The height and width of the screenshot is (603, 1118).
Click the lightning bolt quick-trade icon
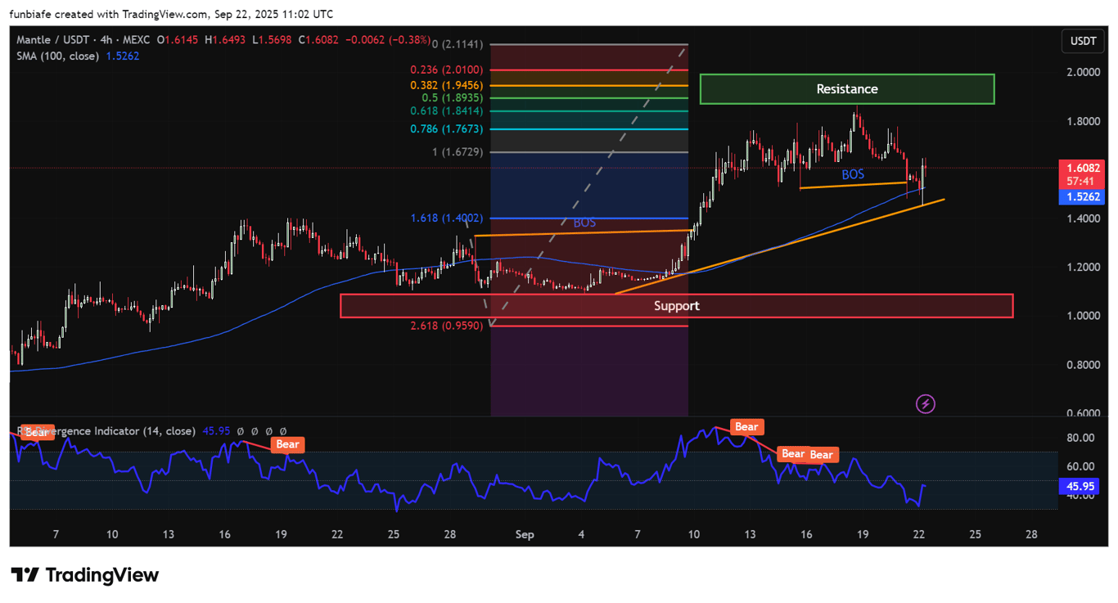[925, 403]
